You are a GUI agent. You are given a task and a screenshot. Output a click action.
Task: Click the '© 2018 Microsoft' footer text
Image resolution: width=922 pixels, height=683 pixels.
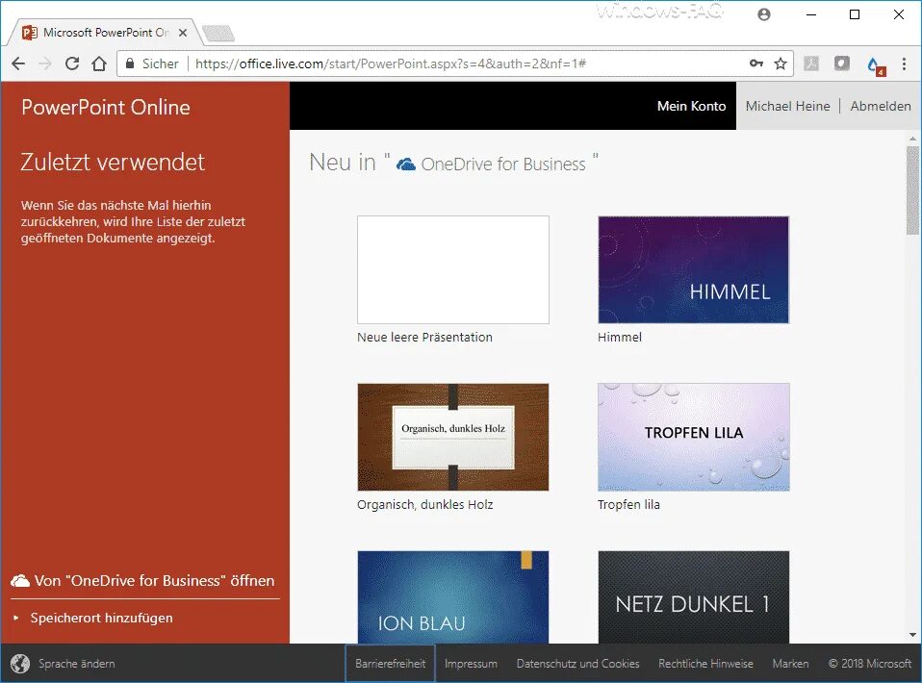[x=870, y=664]
